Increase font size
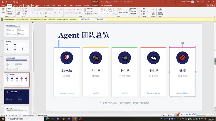216x121 pixels. pos(55,10)
